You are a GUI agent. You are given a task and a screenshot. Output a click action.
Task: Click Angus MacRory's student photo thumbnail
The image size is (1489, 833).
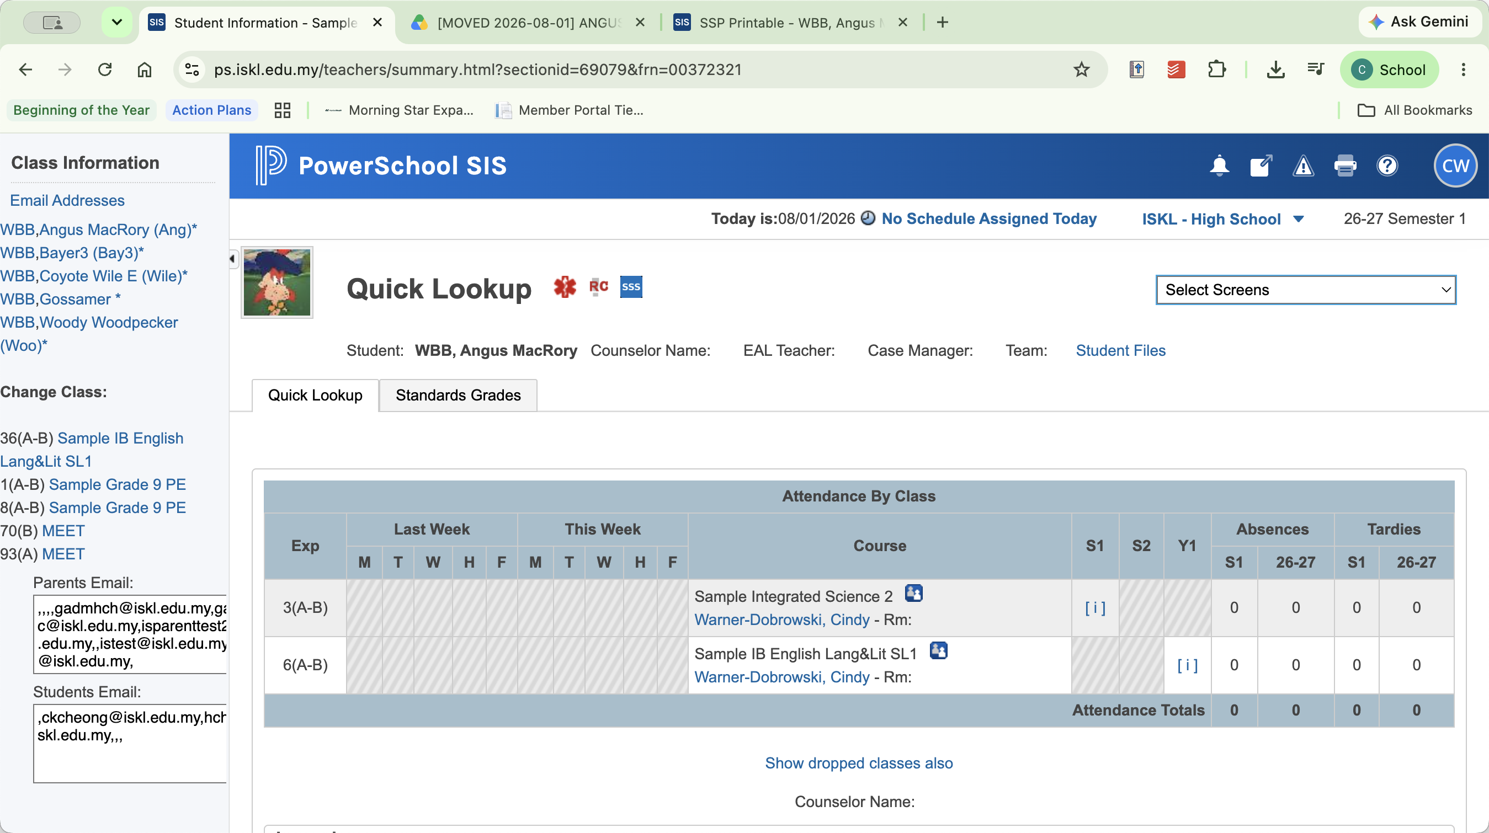(276, 282)
